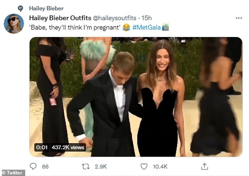
Task: Open the three-dot more options menu
Action: 239,18
